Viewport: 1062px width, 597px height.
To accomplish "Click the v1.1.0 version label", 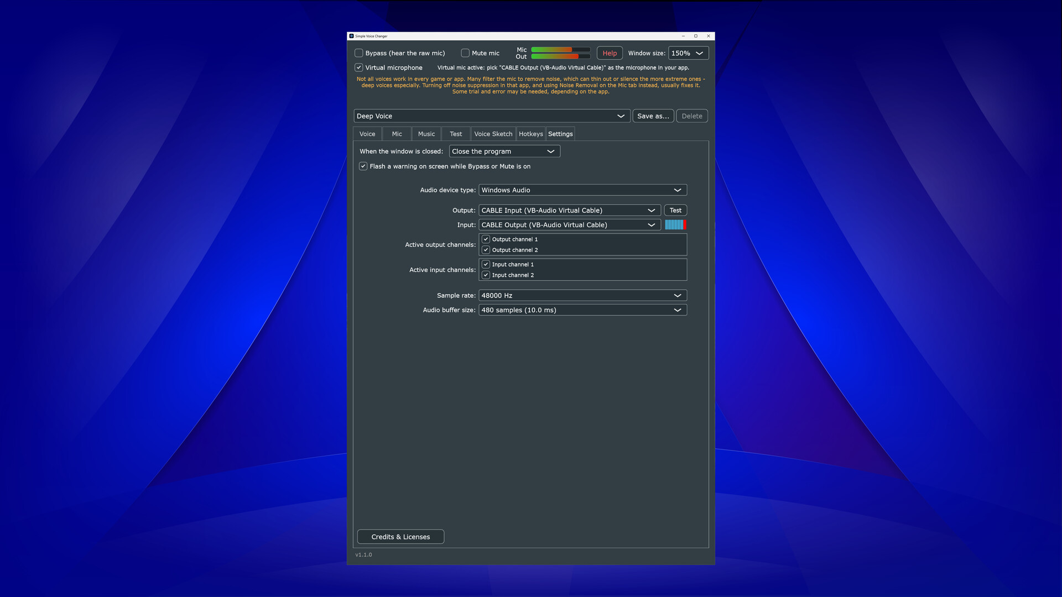I will (x=363, y=554).
